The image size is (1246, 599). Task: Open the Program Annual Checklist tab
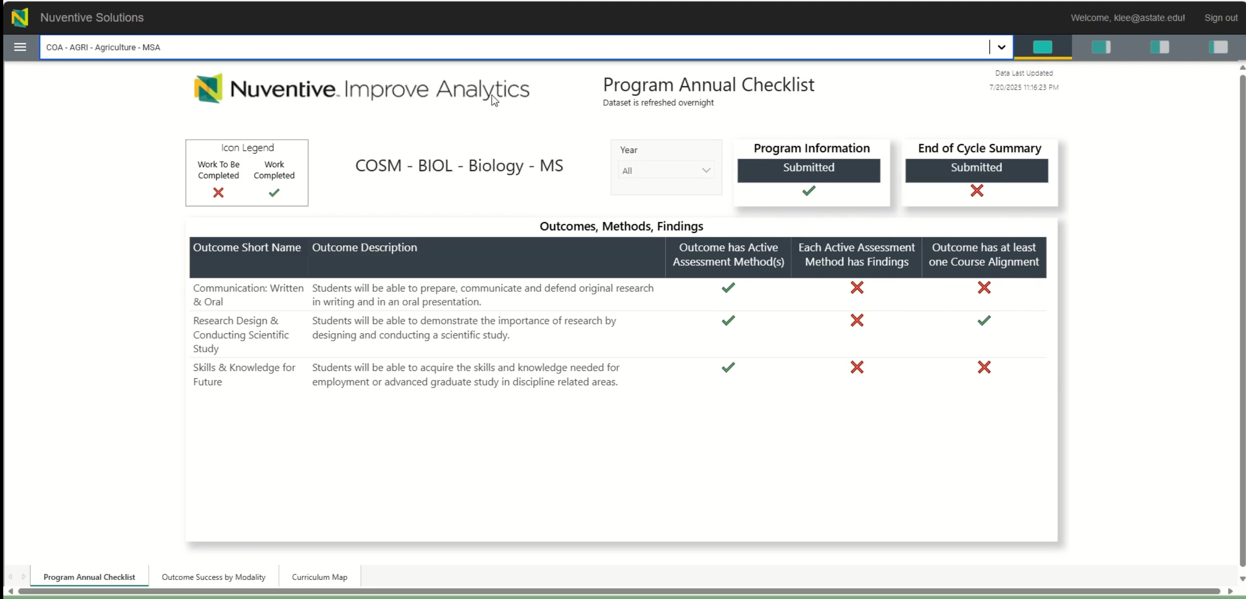click(x=89, y=577)
